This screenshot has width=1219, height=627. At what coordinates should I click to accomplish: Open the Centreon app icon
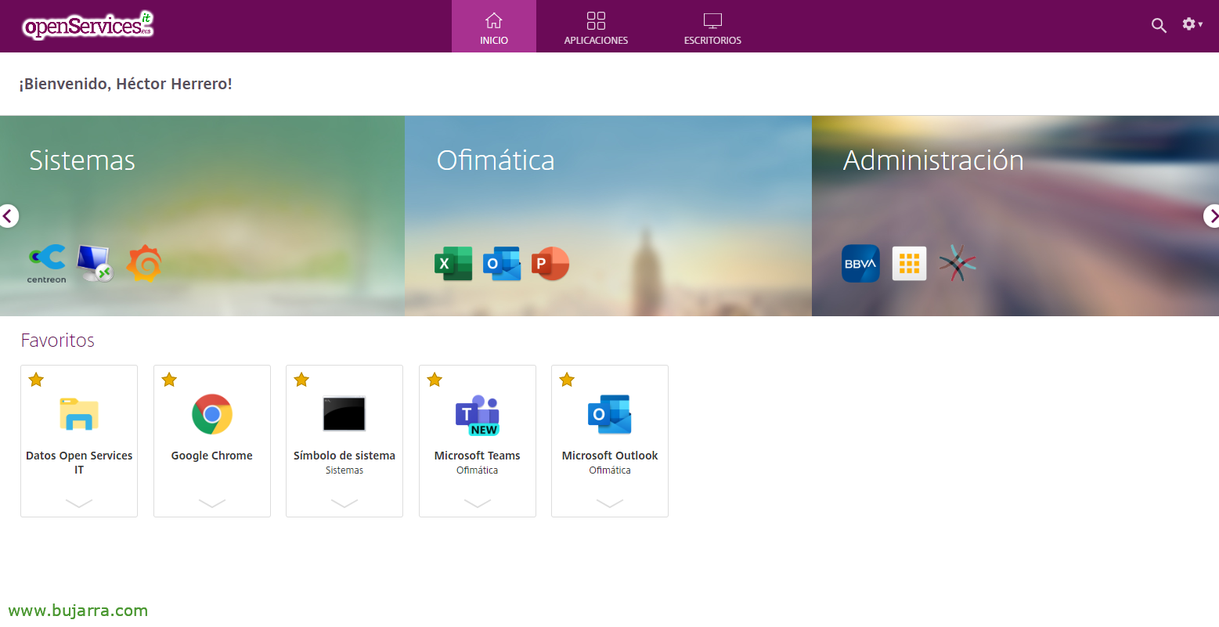[47, 264]
